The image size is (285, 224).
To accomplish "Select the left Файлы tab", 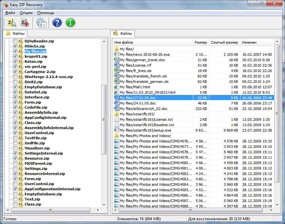I will (15, 33).
